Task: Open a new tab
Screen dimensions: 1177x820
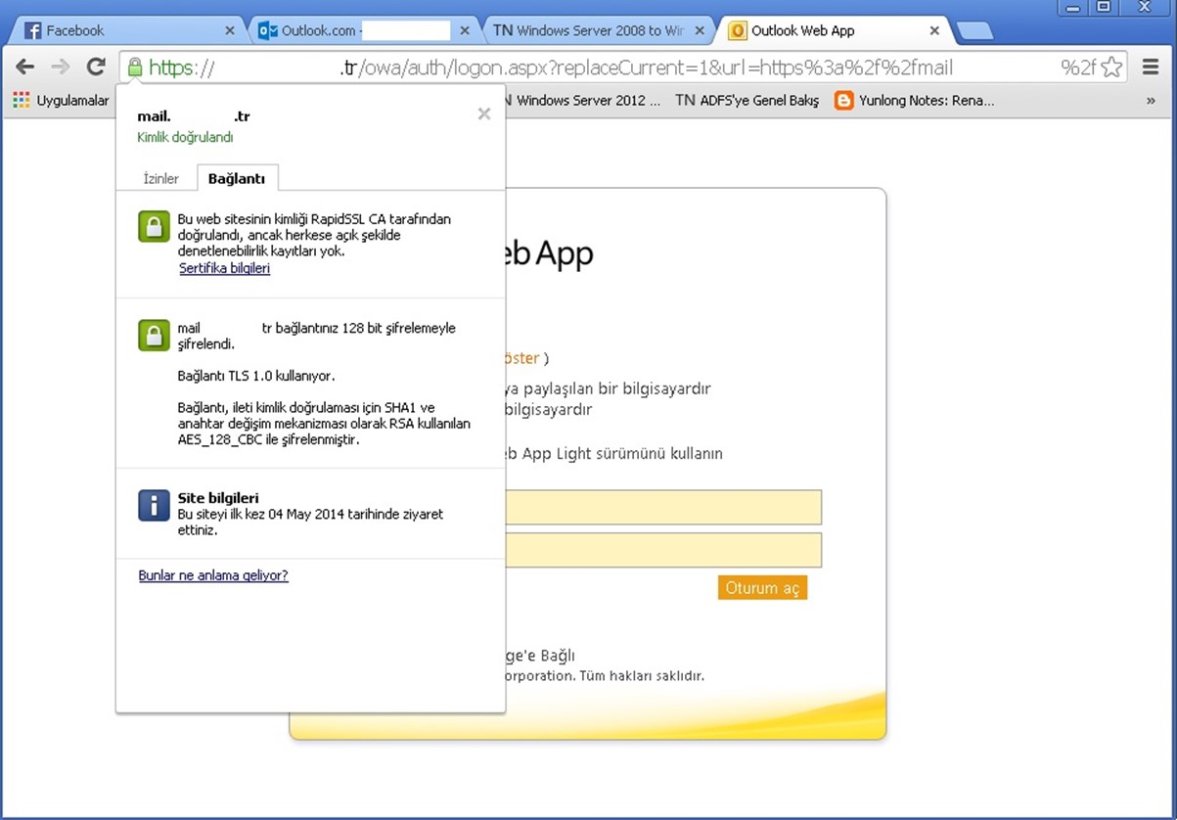Action: coord(974,31)
